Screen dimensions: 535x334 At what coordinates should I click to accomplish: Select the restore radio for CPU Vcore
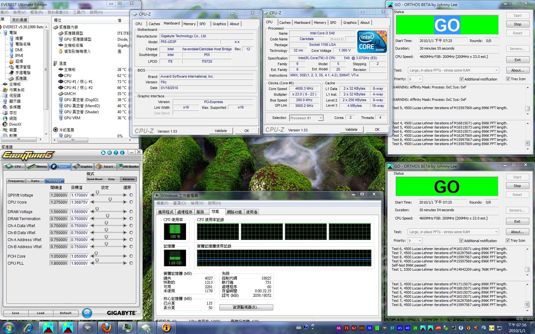tap(131, 202)
